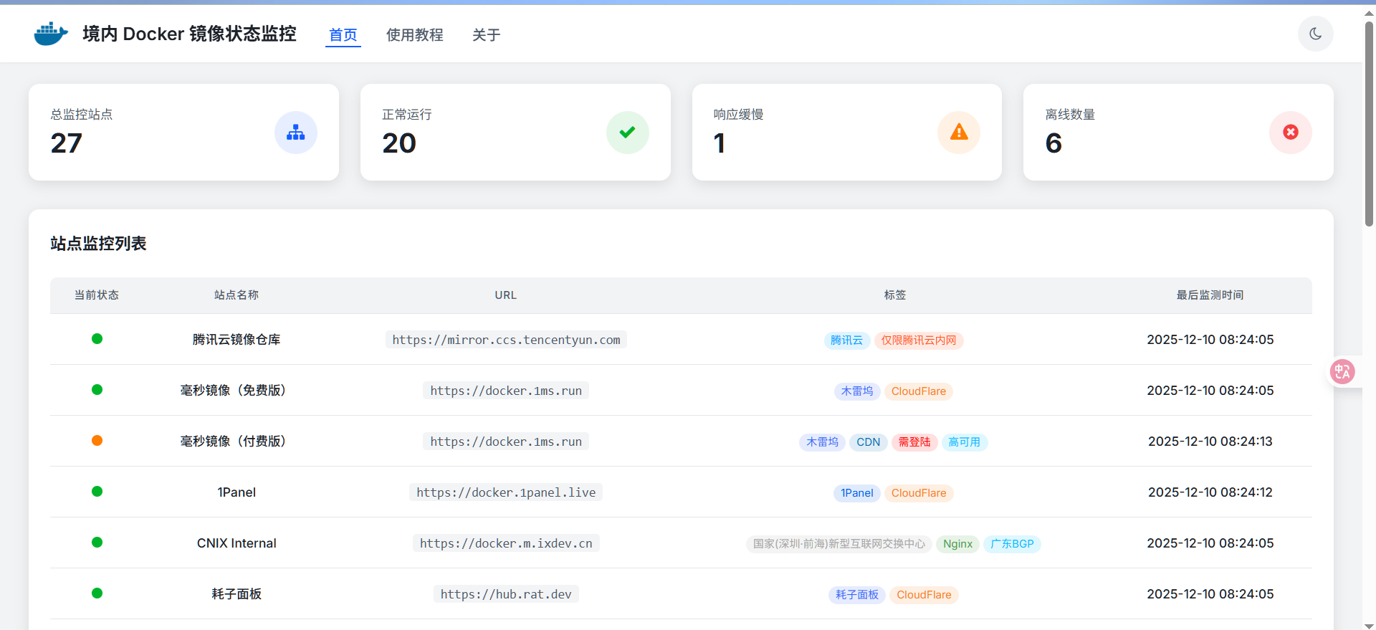Screen dimensions: 1376x630
Task: Click green status dot for 毫秒镜像（免费版）
Action: [x=97, y=390]
